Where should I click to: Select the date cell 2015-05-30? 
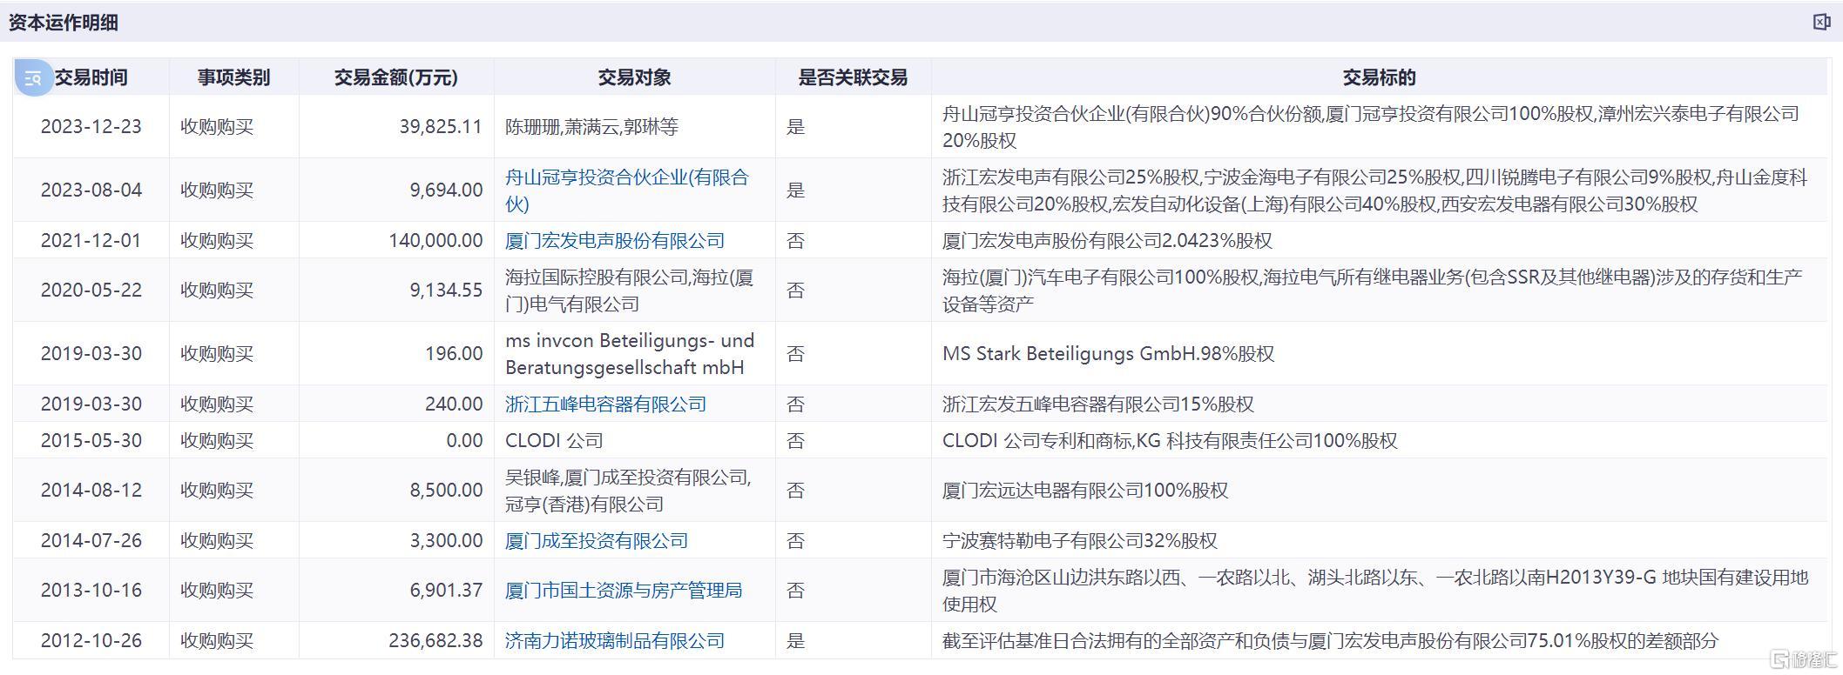pos(91,441)
